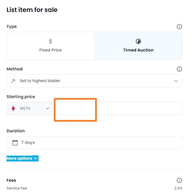The width and height of the screenshot is (192, 195).
Task: Click the dollar sign icon for Fixed Price
Action: tap(50, 41)
